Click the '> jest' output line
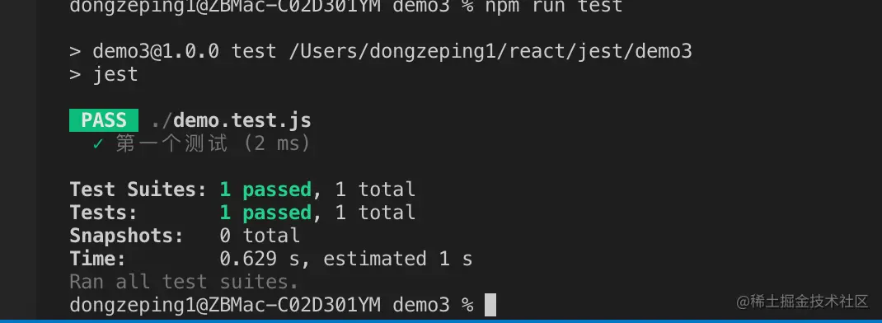Screen dimensions: 882x323 (x=104, y=75)
